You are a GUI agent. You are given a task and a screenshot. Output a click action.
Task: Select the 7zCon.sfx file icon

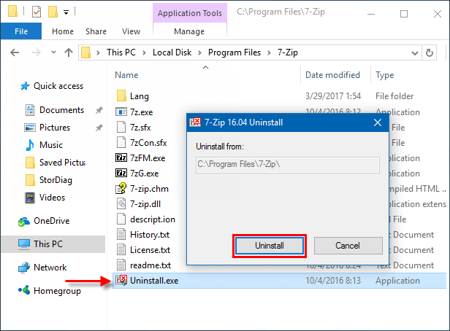coord(121,142)
